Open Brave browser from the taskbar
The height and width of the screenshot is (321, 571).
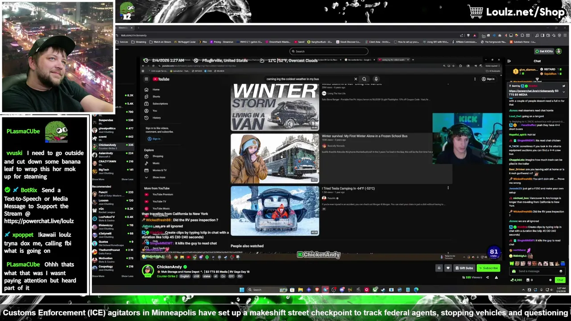317,290
